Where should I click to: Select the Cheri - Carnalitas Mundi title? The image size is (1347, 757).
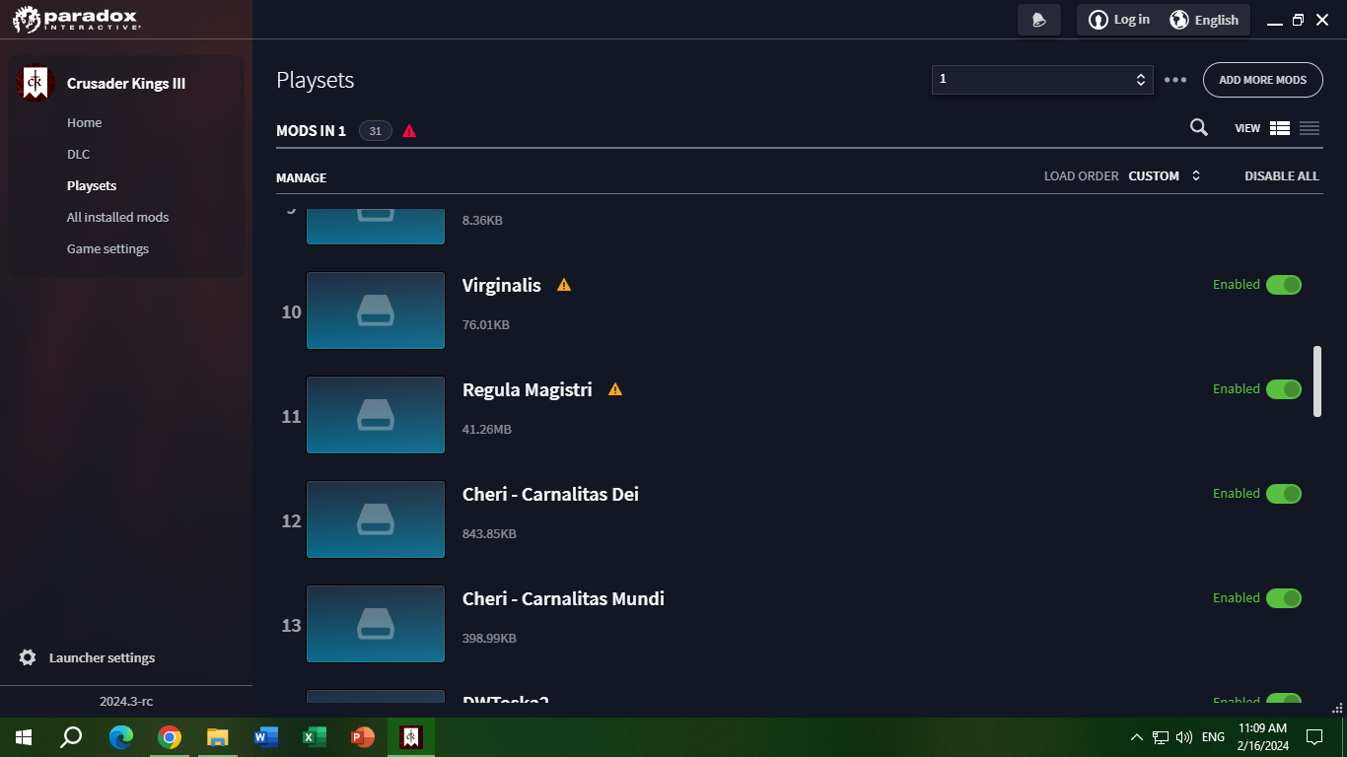[564, 598]
